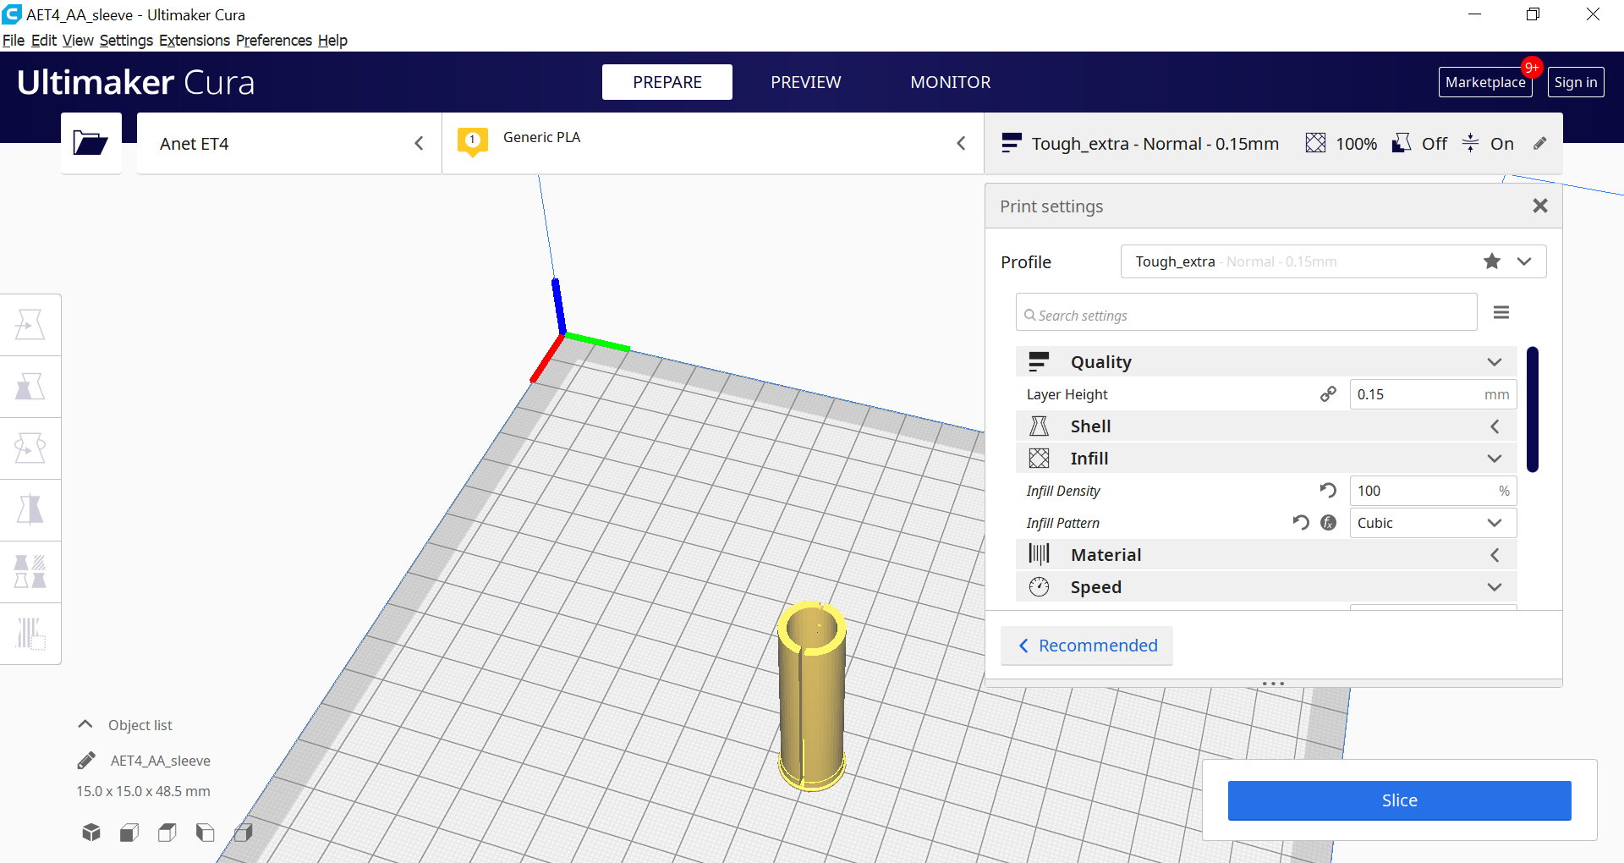Screen dimensions: 1624x863
Task: Open the Help menu
Action: (332, 41)
